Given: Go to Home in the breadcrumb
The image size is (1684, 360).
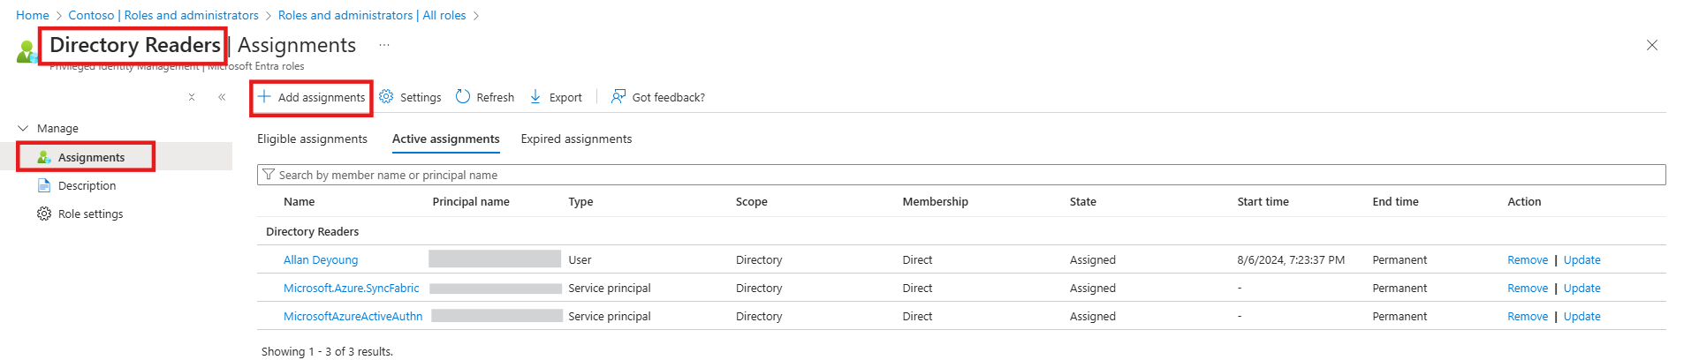Looking at the screenshot, I should (x=33, y=15).
